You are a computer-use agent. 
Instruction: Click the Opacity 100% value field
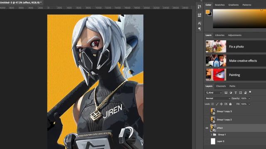[244, 99]
